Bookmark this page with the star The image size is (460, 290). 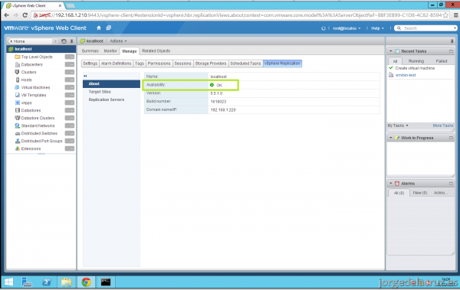pos(445,15)
